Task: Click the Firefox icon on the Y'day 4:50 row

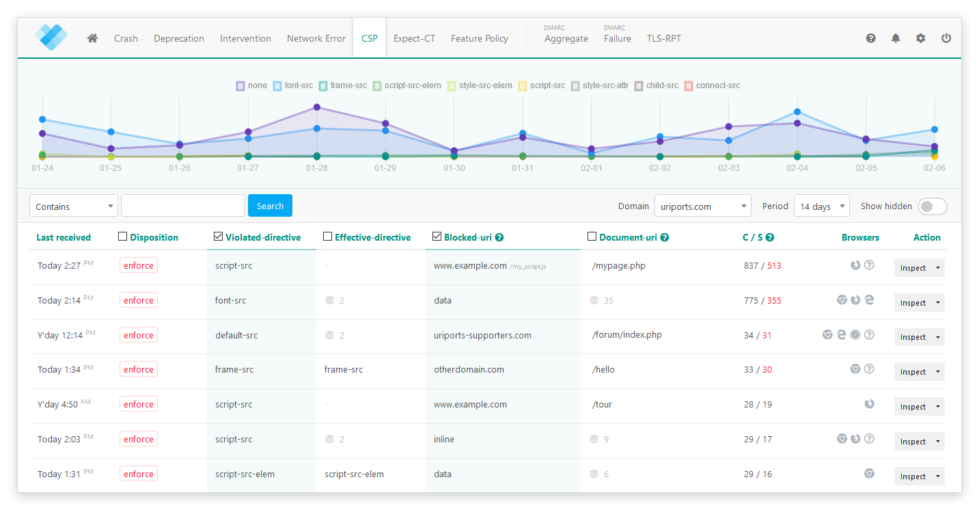Action: point(869,404)
